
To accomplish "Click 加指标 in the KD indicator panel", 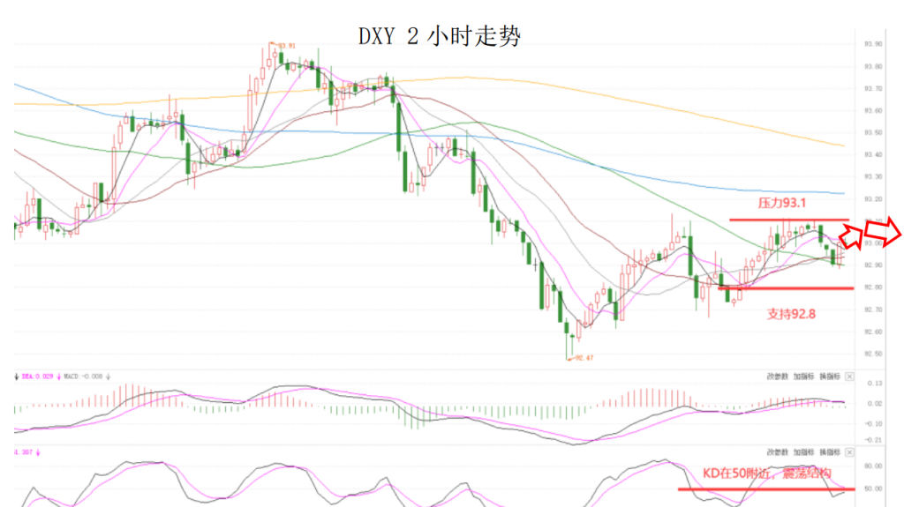I will coord(803,452).
